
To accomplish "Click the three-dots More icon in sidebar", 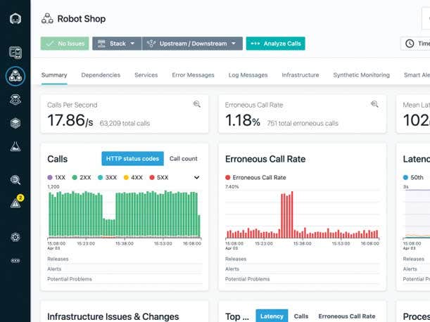I will [15, 260].
